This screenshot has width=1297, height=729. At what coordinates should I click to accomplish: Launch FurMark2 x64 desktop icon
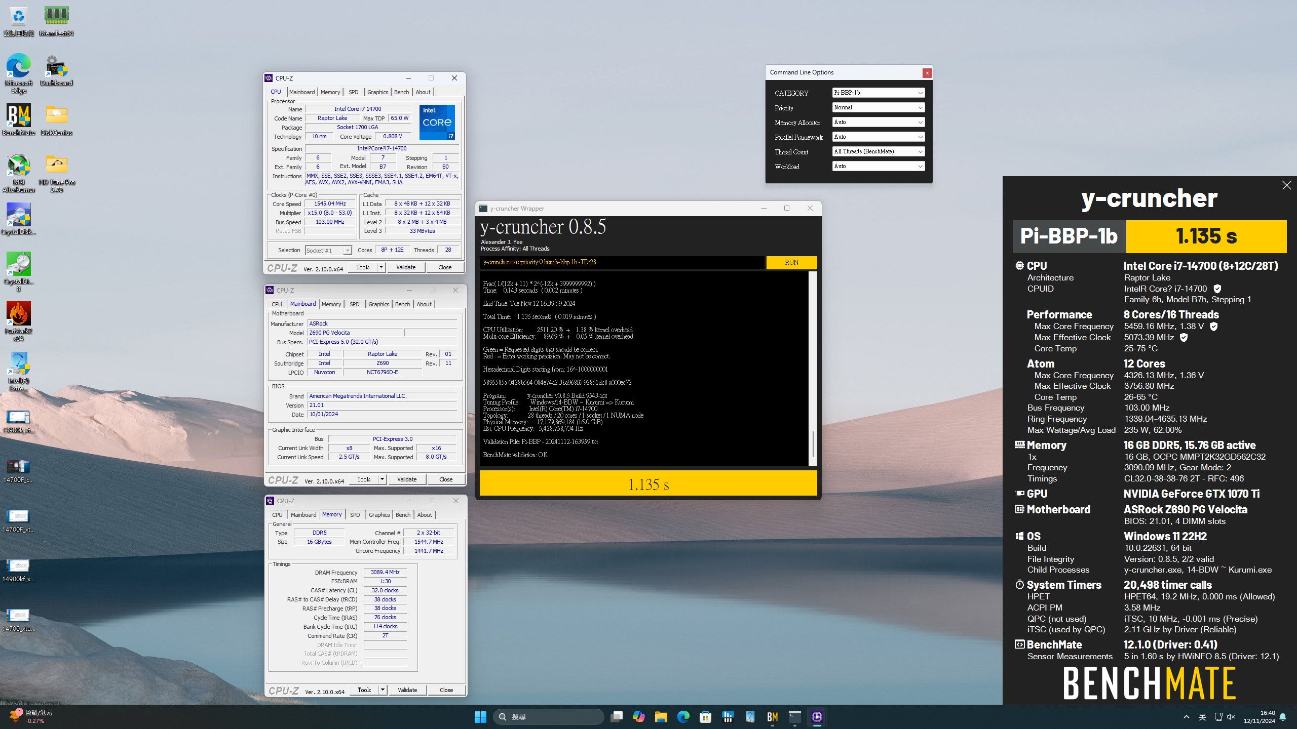point(19,321)
